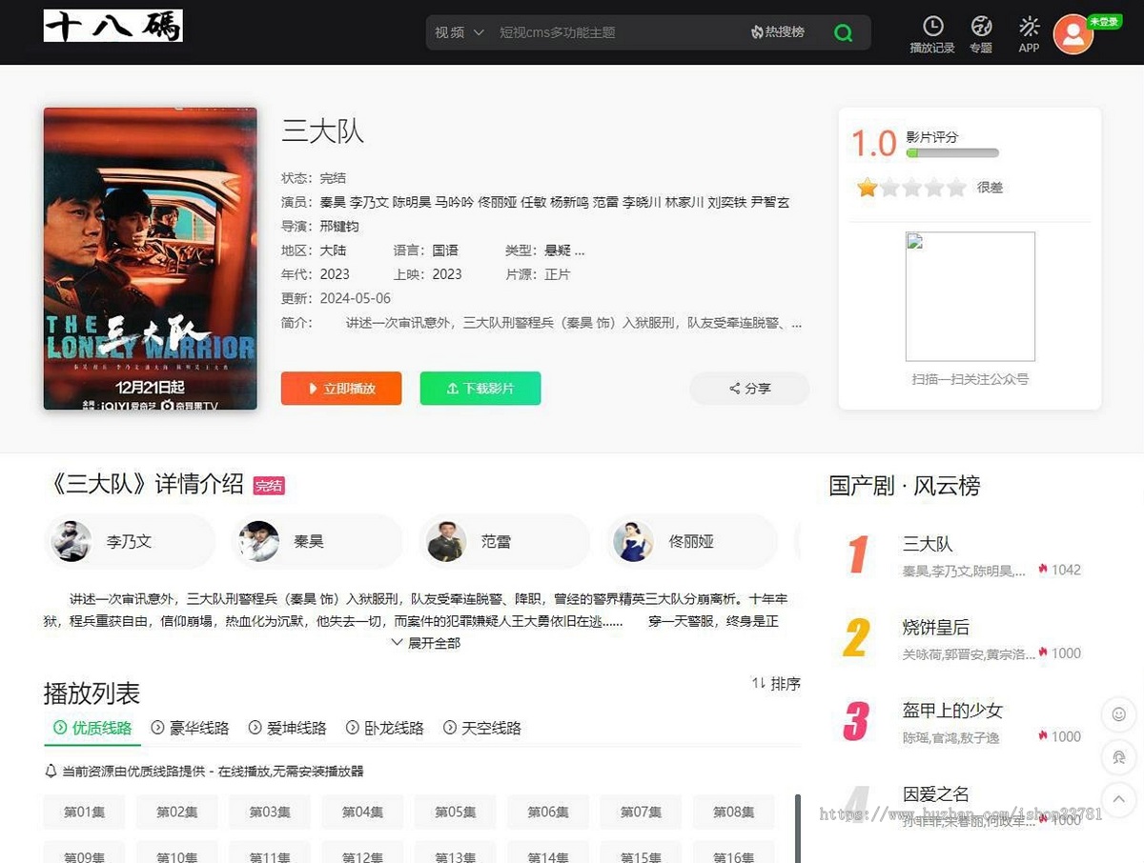Click the bell notice icon above episodes
The height and width of the screenshot is (863, 1144).
click(51, 771)
